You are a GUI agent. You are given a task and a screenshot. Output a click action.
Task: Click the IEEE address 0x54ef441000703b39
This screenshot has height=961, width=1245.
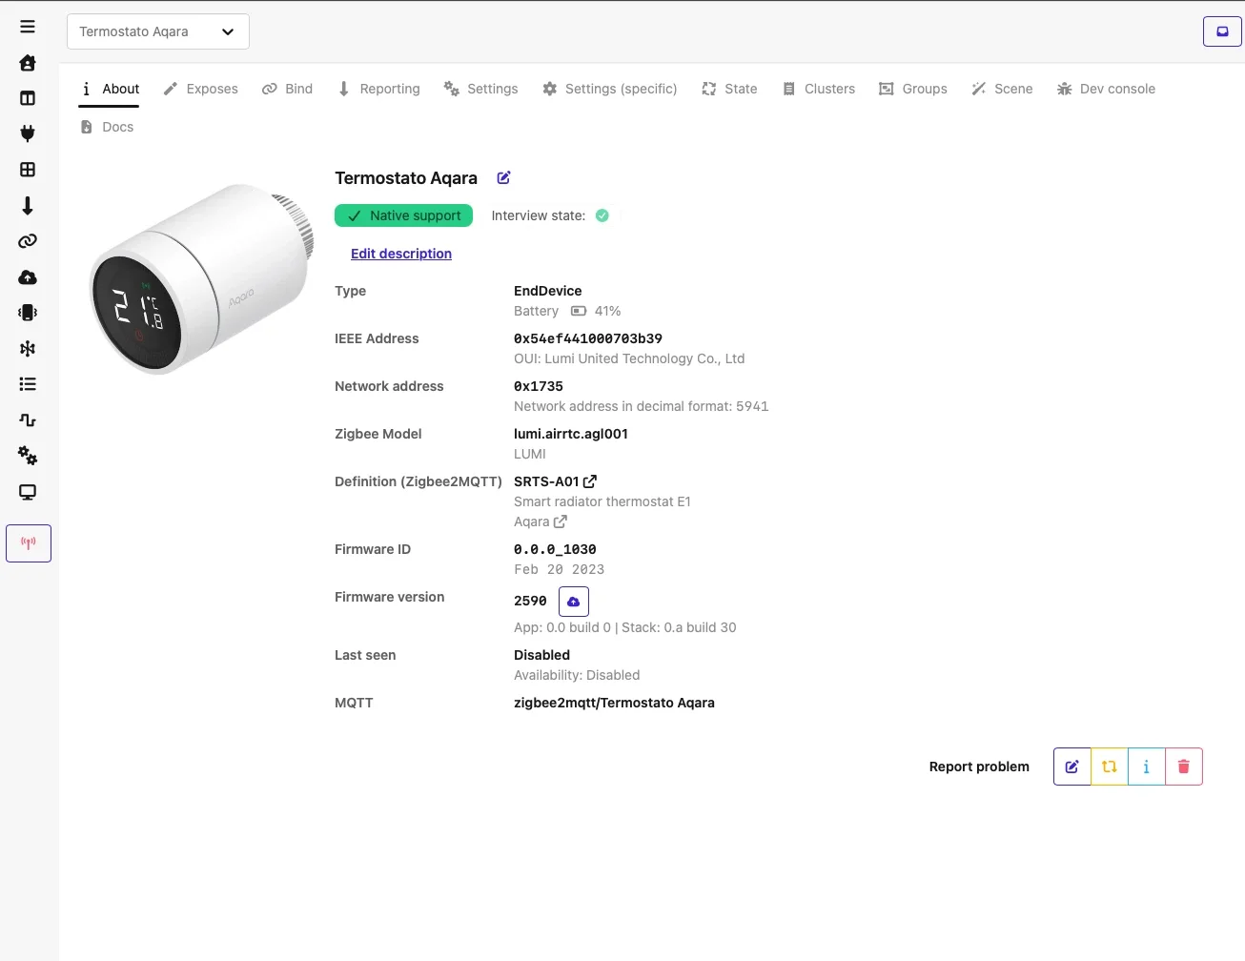tap(588, 338)
